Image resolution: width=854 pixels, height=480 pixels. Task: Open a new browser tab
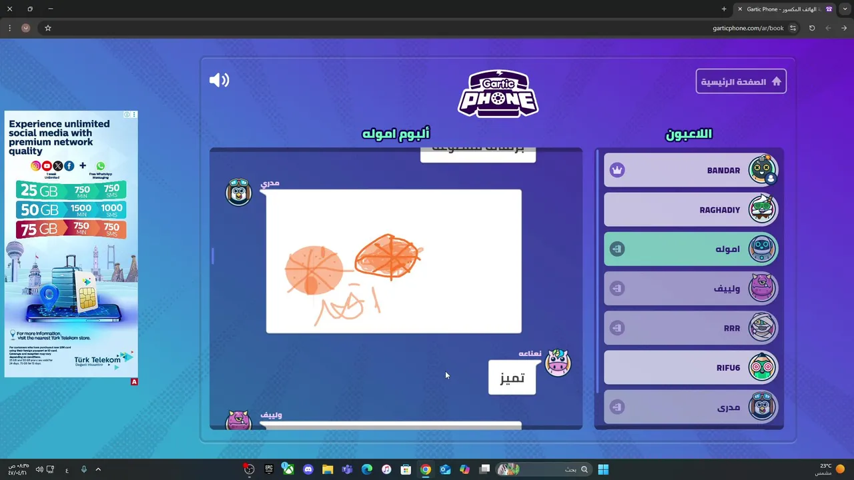coord(724,9)
